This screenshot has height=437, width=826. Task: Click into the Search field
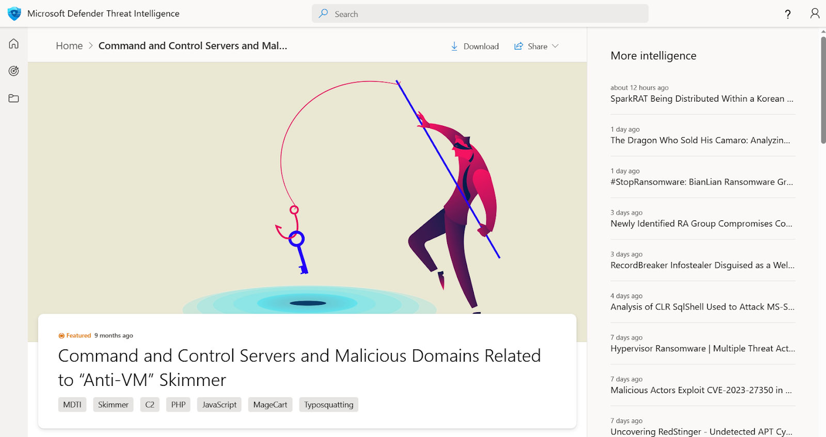coord(480,14)
